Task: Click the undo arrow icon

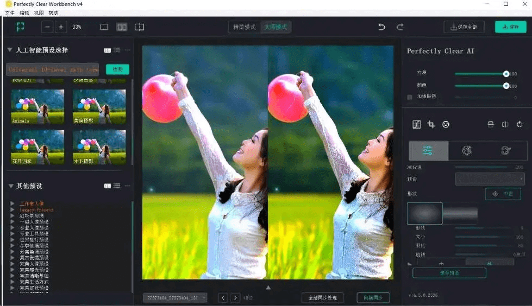Action: point(381,27)
